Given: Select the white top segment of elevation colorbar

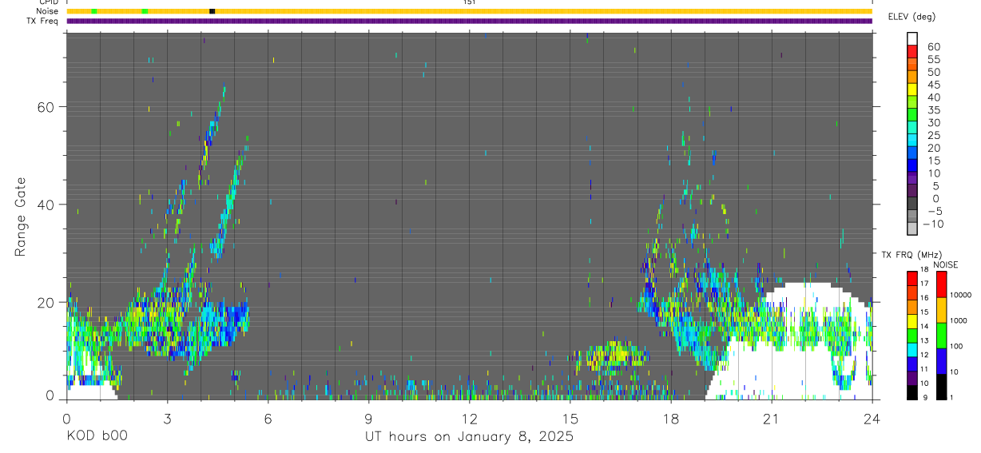Looking at the screenshot, I should 912,39.
